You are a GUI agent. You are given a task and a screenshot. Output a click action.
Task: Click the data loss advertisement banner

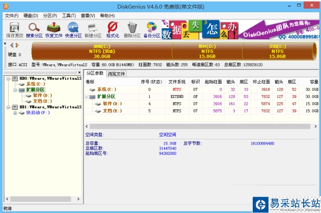(240, 30)
